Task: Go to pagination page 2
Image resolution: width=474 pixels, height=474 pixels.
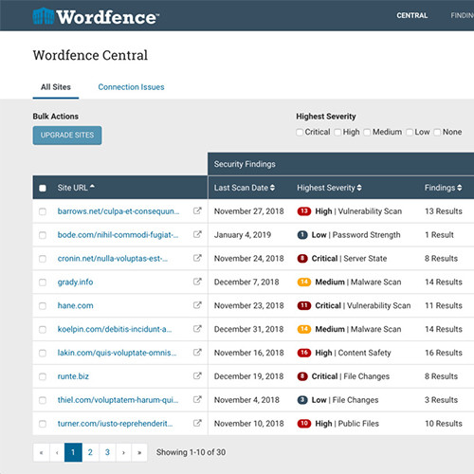Action: pos(90,452)
